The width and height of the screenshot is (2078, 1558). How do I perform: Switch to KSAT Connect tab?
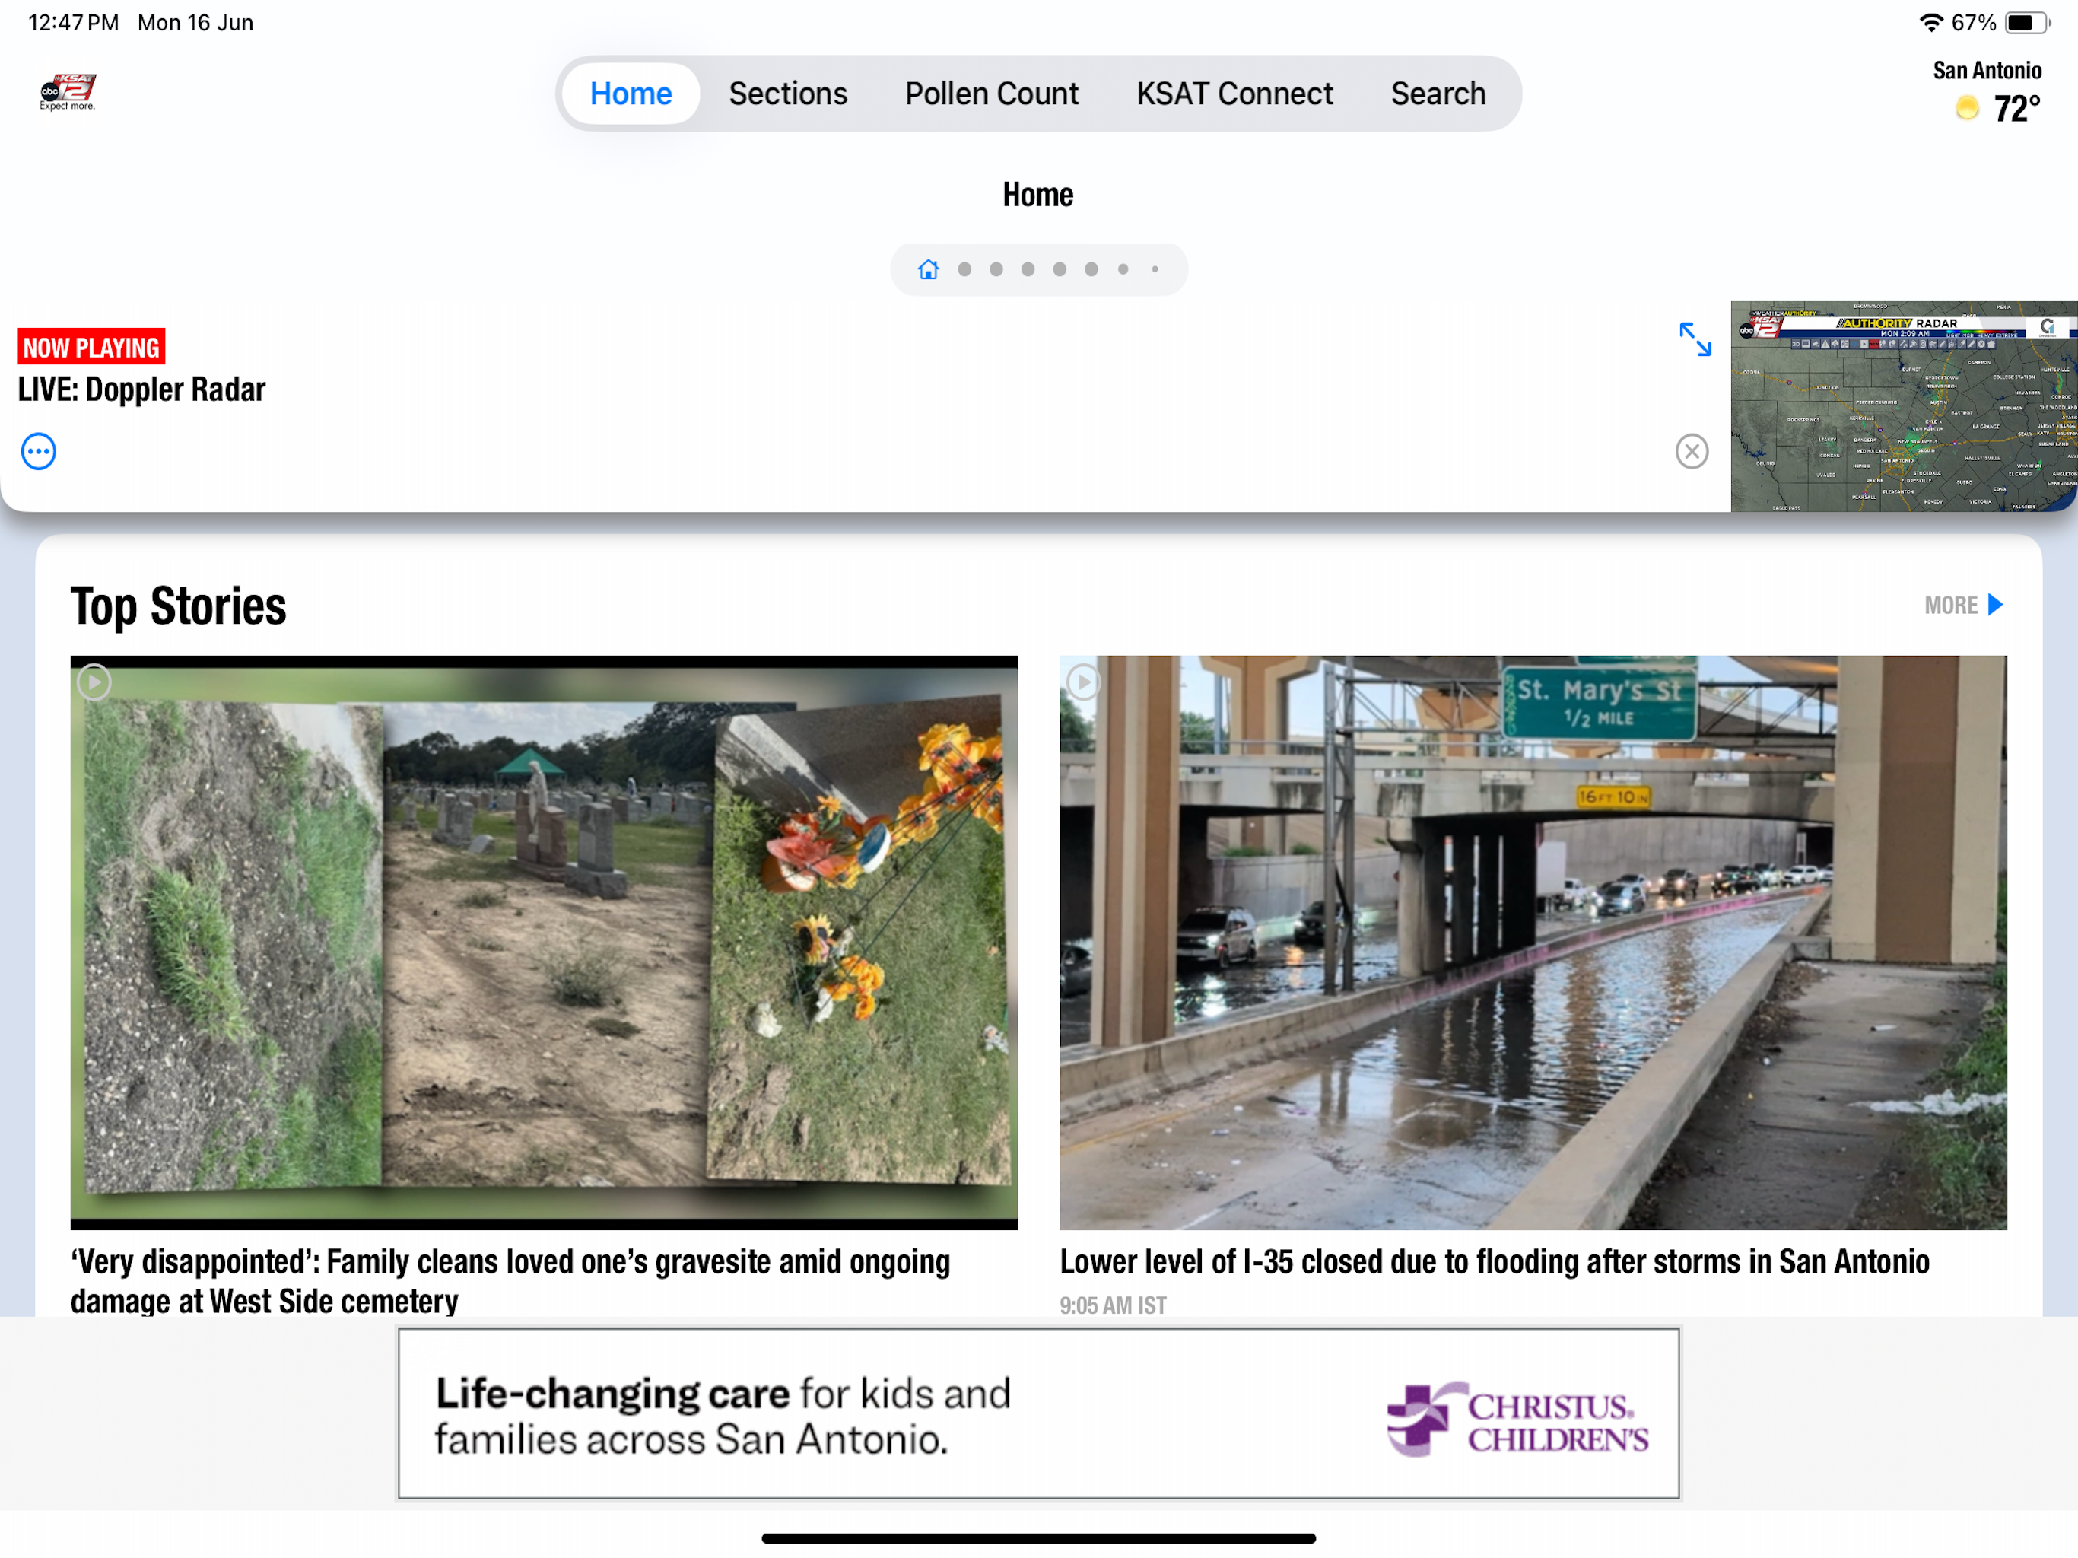point(1234,94)
